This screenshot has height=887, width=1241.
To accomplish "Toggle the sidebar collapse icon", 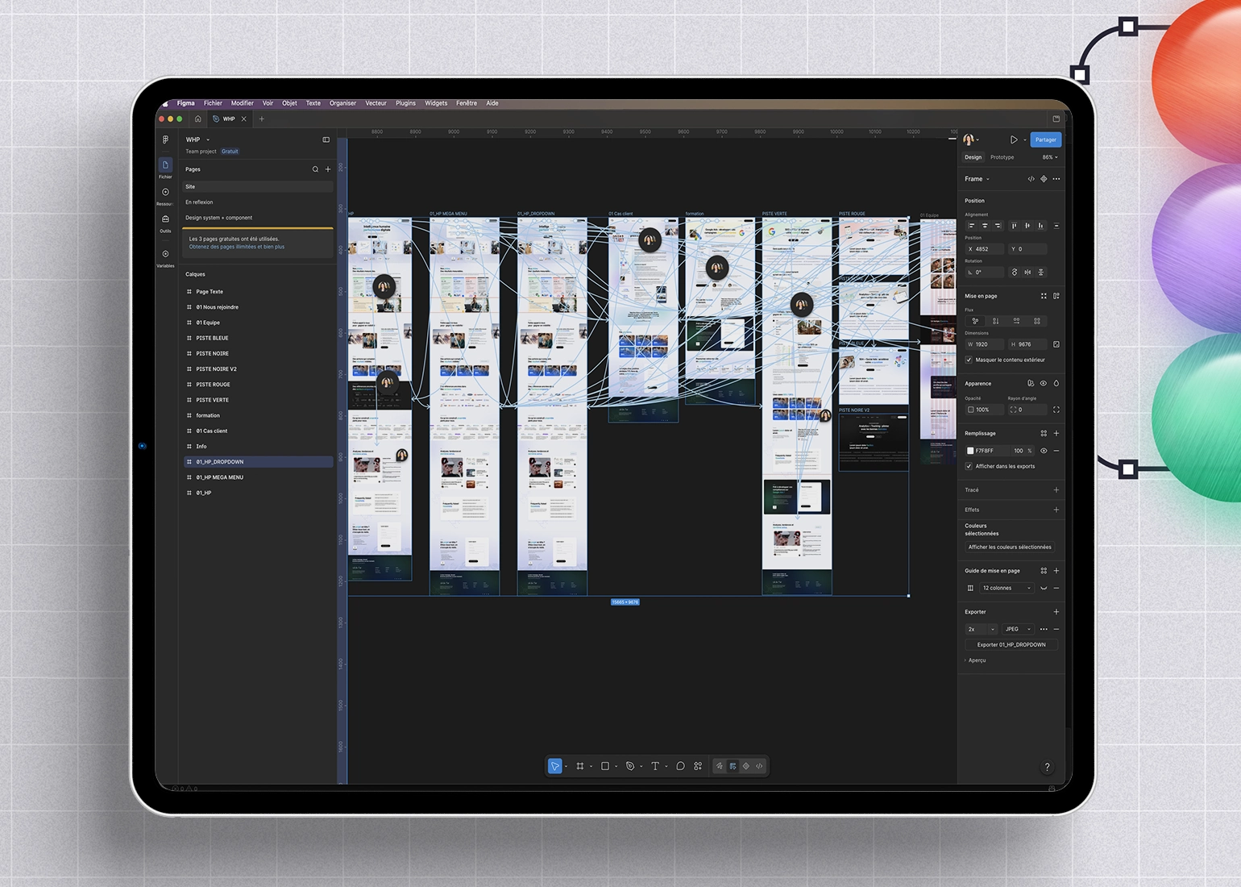I will click(x=326, y=140).
